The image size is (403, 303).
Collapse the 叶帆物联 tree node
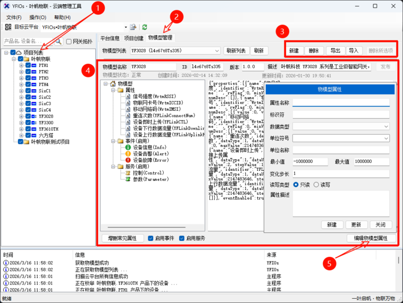(x=14, y=59)
